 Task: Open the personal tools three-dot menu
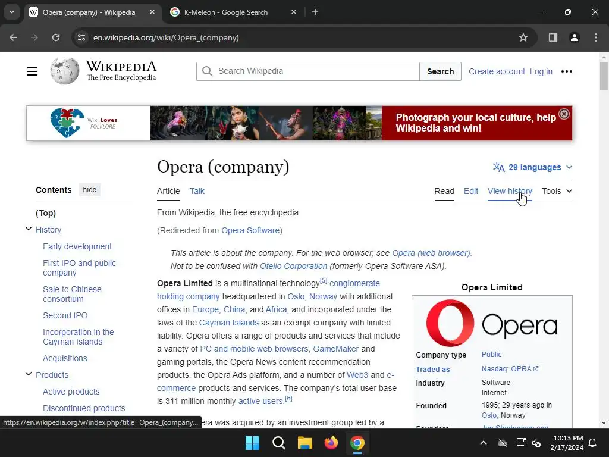567,71
